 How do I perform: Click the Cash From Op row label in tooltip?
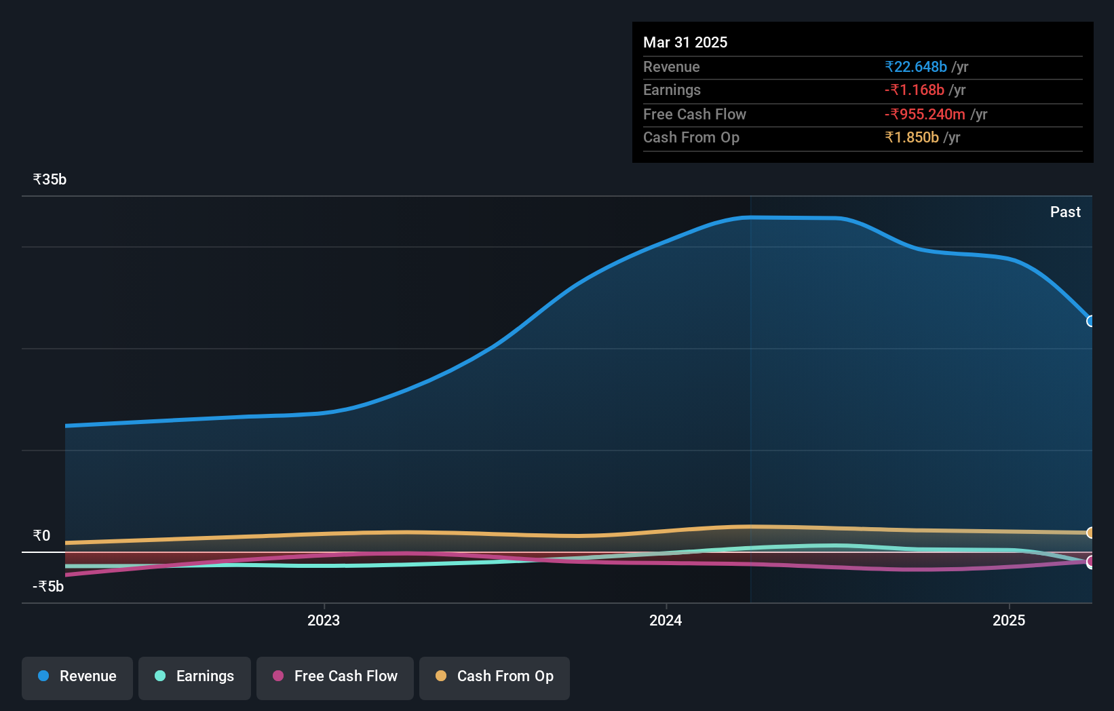tap(691, 137)
